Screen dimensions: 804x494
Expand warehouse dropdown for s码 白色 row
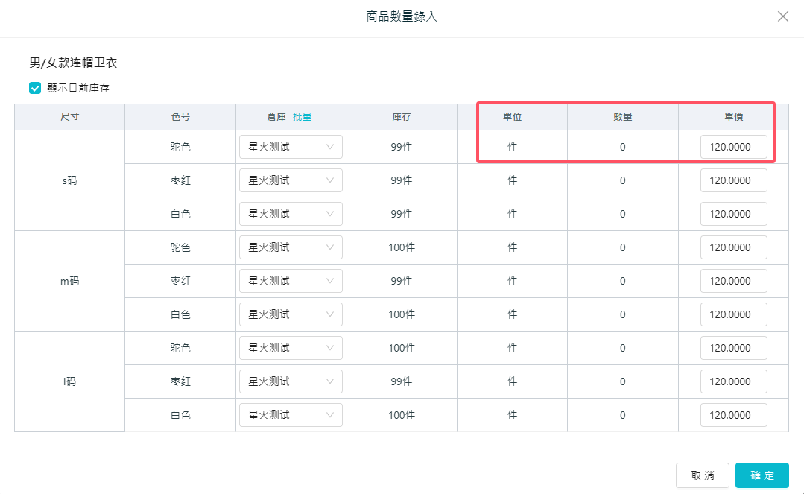coord(291,214)
